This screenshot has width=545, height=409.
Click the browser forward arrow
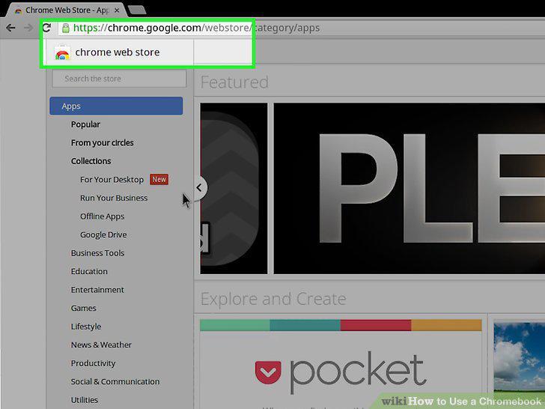click(28, 28)
